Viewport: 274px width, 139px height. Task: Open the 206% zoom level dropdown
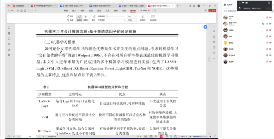point(184,136)
